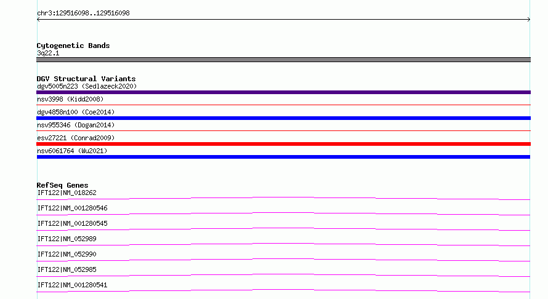
Task: Open IFT122|NM_001280546 transcript label
Action: pyautogui.click(x=72, y=208)
